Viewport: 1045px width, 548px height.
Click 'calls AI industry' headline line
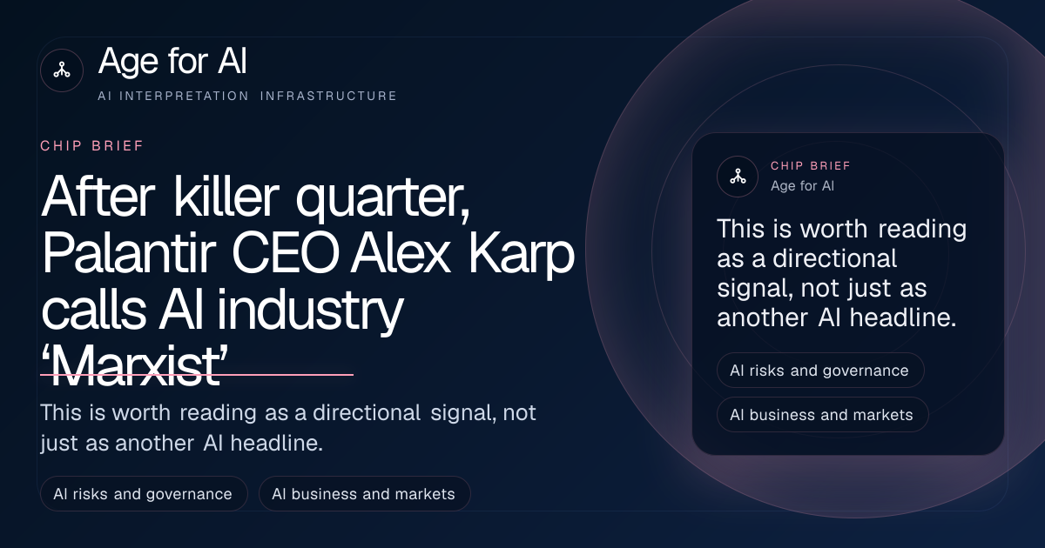click(x=222, y=311)
